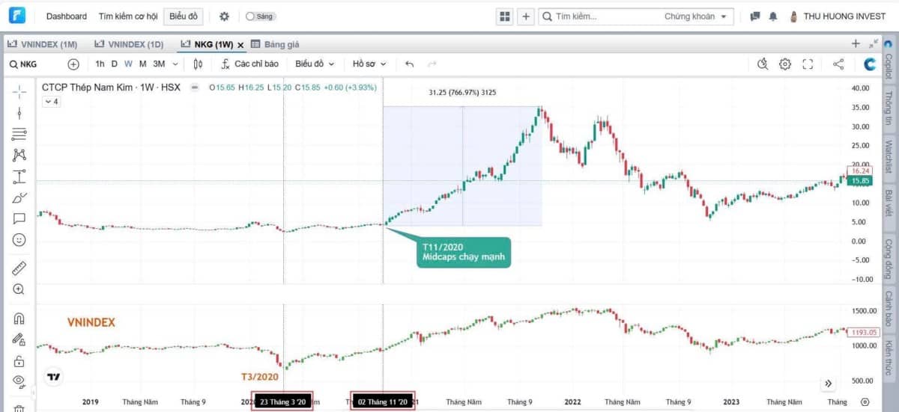Select the D daily timeframe

tap(115, 64)
